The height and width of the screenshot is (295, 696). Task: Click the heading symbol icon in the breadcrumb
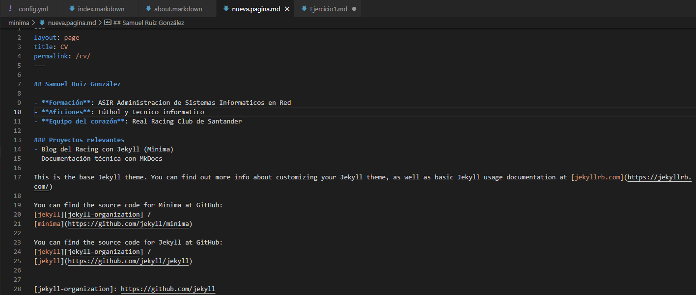click(x=108, y=23)
